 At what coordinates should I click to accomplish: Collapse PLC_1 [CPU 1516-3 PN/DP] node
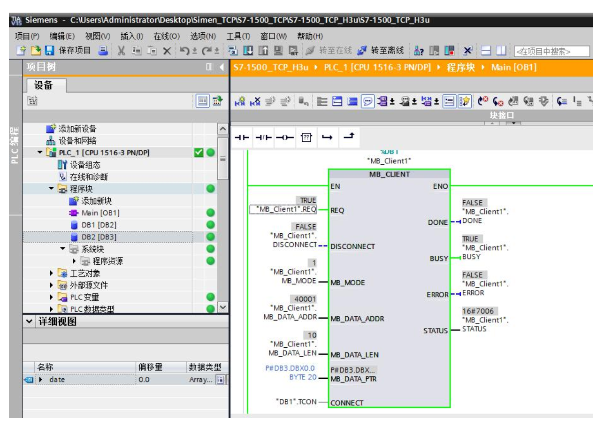tap(40, 153)
